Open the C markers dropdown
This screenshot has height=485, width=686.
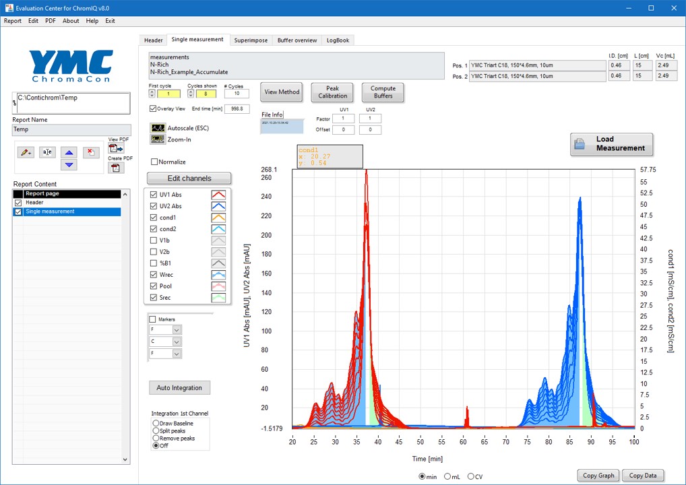(177, 342)
